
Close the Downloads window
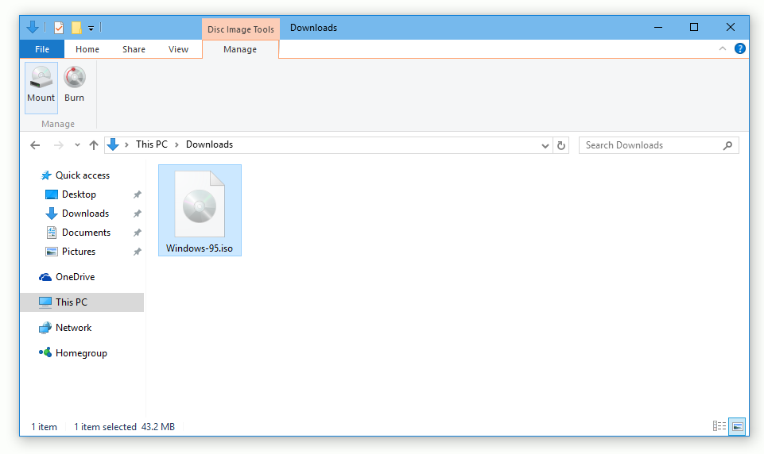(x=731, y=27)
